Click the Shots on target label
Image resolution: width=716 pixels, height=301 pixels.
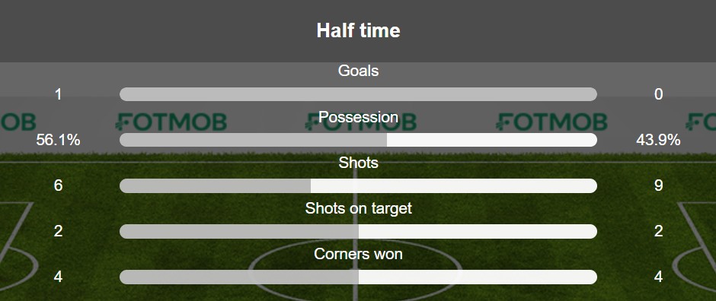[x=358, y=208]
